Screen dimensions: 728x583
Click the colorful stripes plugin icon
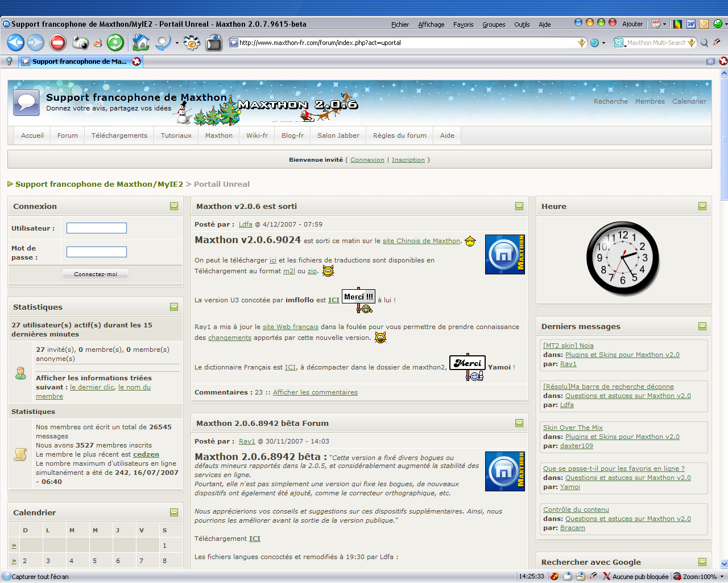[x=677, y=24]
